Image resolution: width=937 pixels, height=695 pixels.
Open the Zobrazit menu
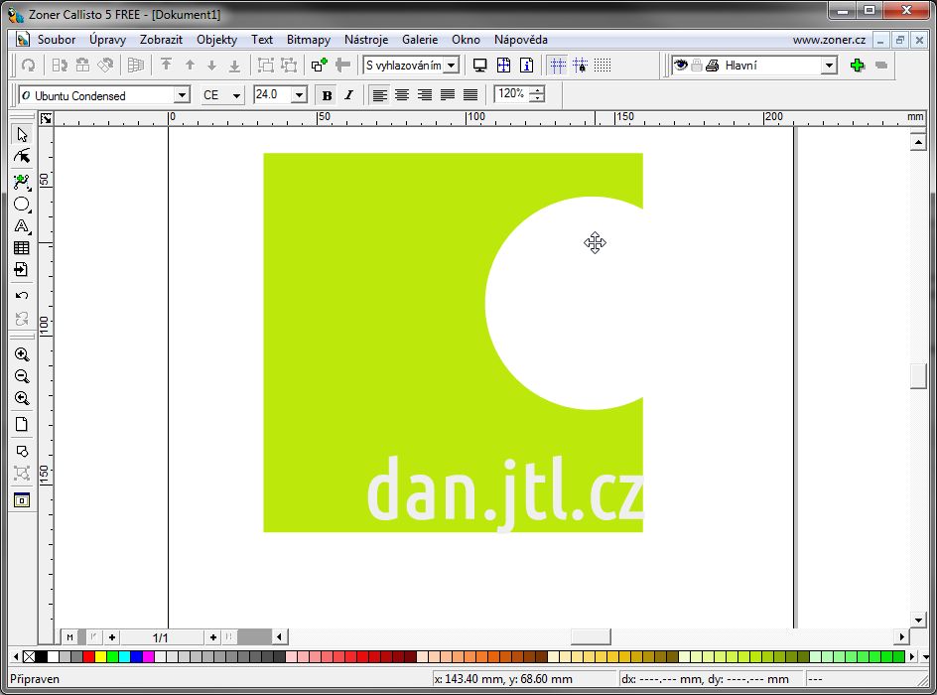coord(161,40)
